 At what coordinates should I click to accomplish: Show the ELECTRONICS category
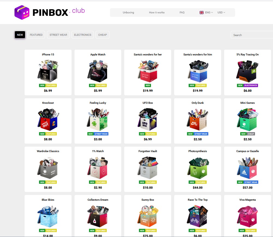[82, 35]
